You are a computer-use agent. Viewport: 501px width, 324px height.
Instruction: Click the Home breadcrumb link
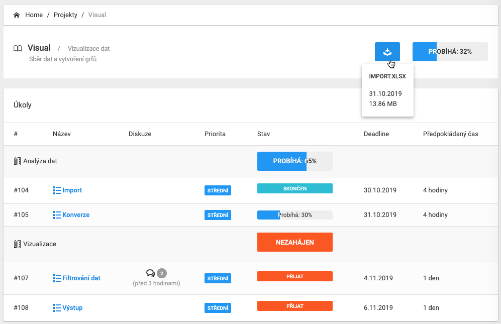[34, 15]
